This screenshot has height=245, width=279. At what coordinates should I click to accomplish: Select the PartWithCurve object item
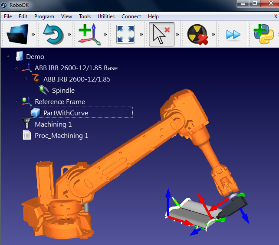click(66, 113)
